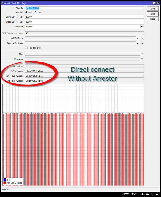Enable the Random Data checkbox
Image resolution: width=161 pixels, height=197 pixels.
point(26,48)
